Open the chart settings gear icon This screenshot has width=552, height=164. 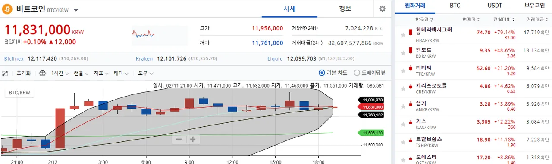pyautogui.click(x=382, y=9)
